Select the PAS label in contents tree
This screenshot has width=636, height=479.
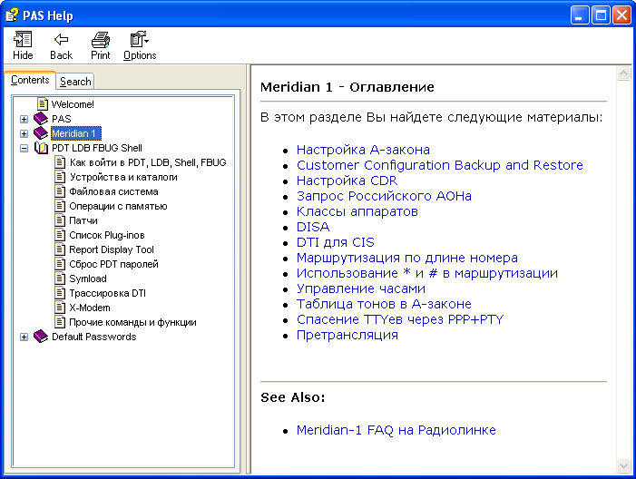62,119
